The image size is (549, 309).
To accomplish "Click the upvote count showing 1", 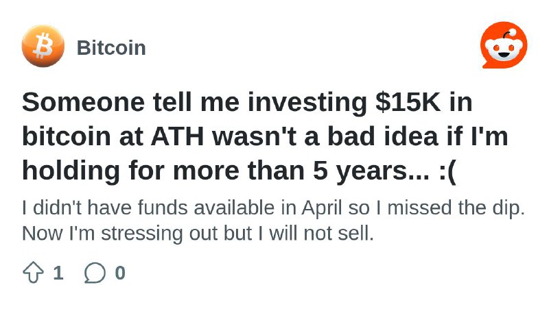I will pyautogui.click(x=58, y=273).
